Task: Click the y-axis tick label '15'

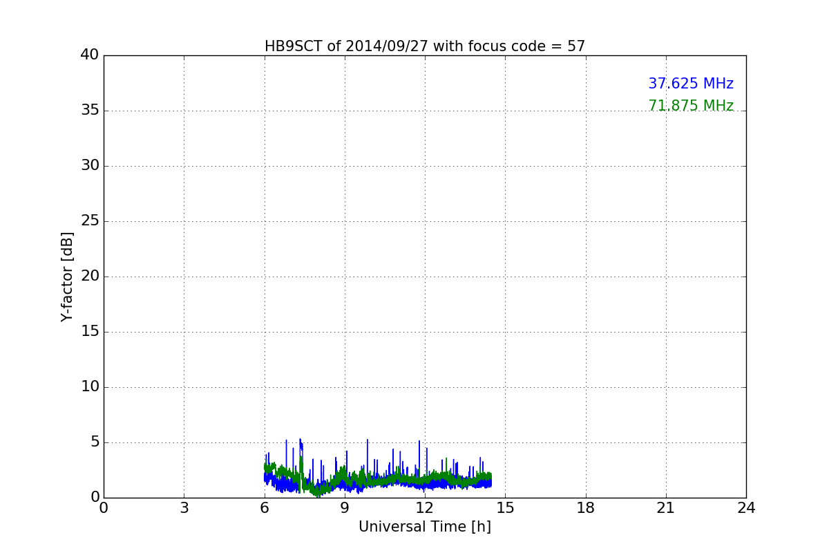Action: 90,332
